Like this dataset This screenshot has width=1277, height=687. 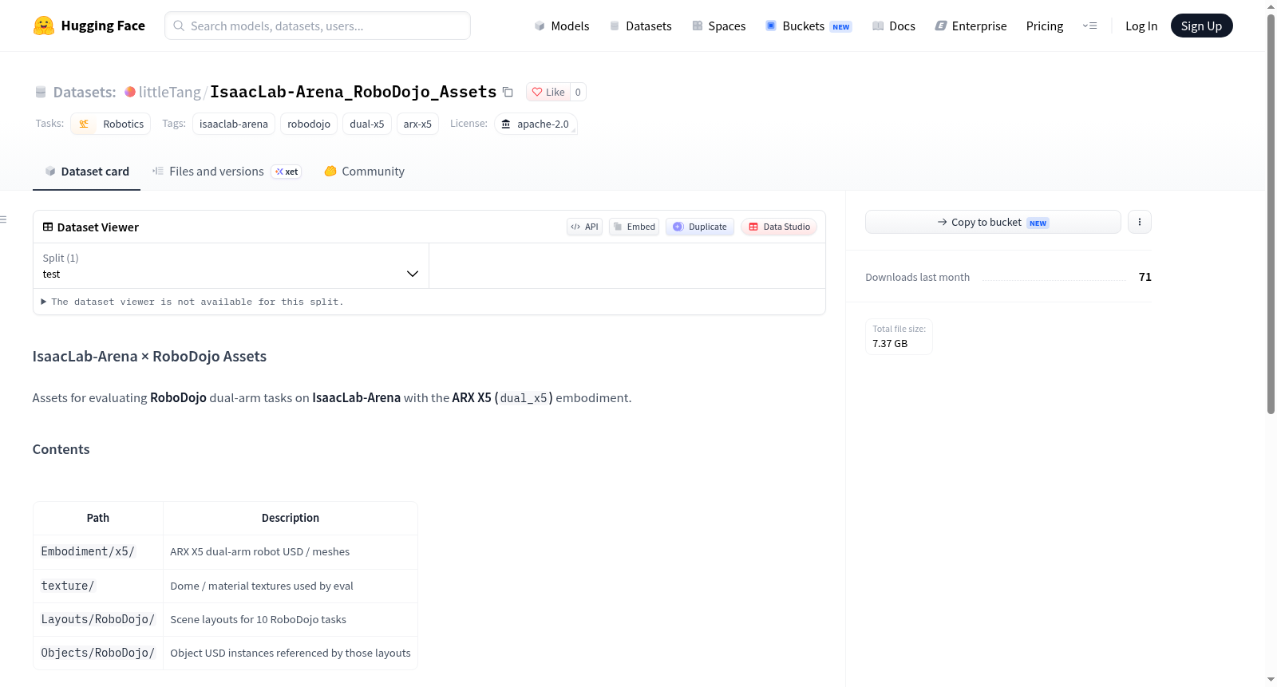pyautogui.click(x=548, y=92)
